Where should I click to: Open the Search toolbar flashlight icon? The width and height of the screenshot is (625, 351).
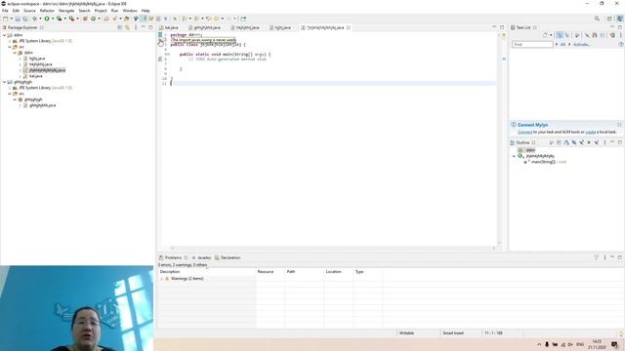tap(115, 19)
